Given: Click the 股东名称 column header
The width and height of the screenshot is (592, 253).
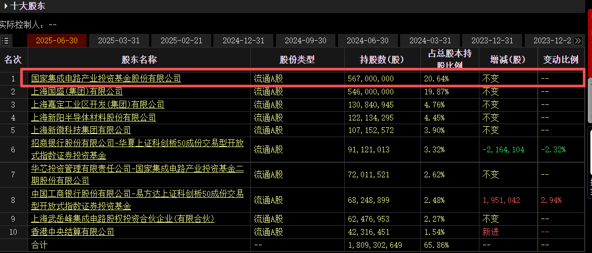Looking at the screenshot, I should click(139, 59).
